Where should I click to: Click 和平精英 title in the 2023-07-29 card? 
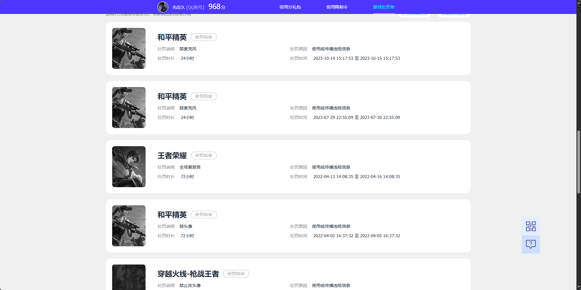(x=172, y=96)
